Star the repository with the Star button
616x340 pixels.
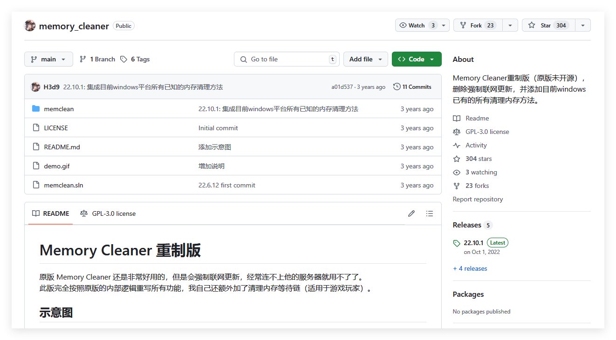coord(548,25)
